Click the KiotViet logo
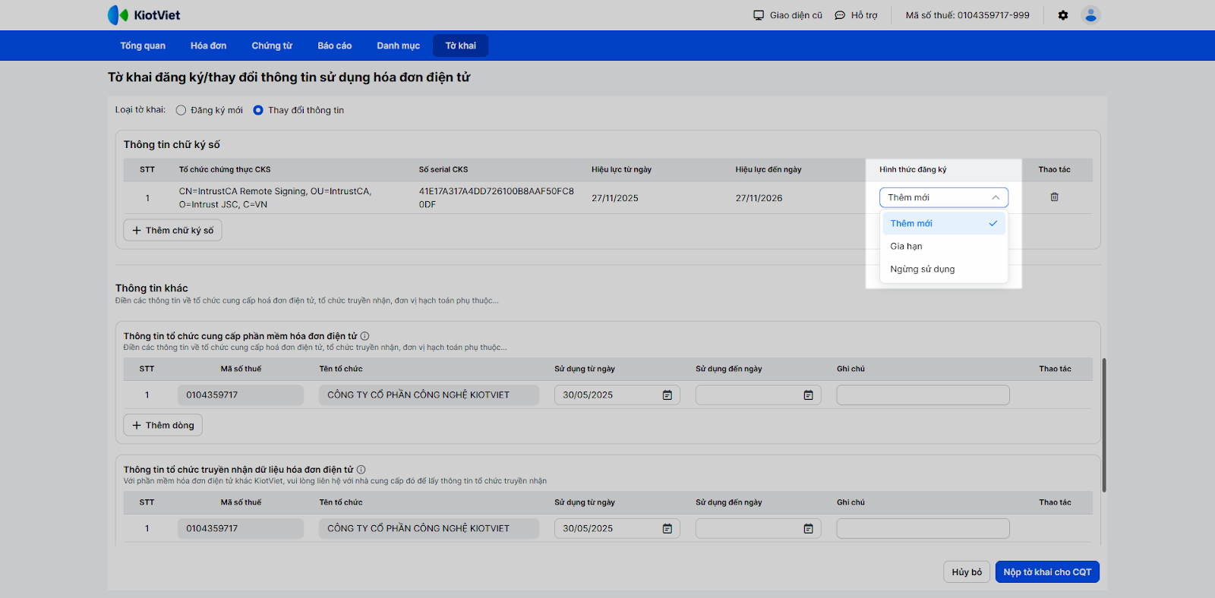The width and height of the screenshot is (1215, 598). pos(144,15)
